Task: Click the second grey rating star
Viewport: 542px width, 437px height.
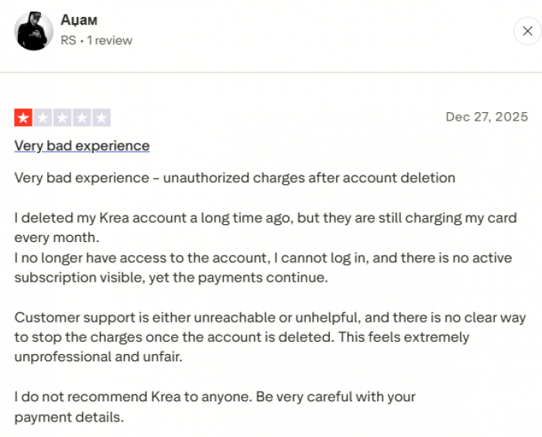Action: point(43,118)
